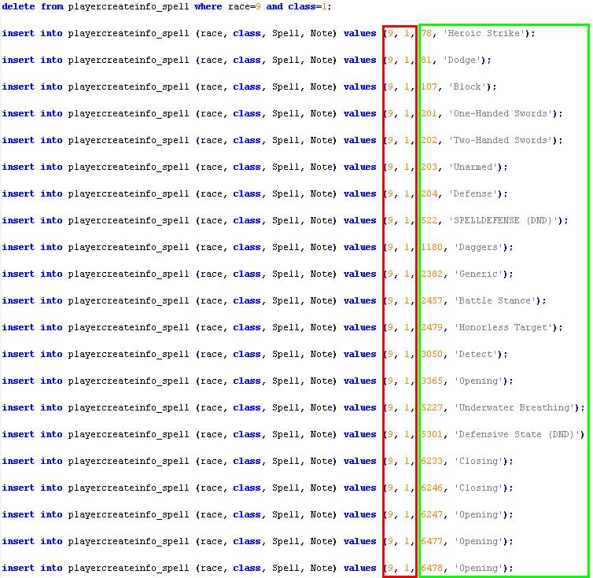
Task: Click 'from' keyword in delete statement
Action: (51, 6)
